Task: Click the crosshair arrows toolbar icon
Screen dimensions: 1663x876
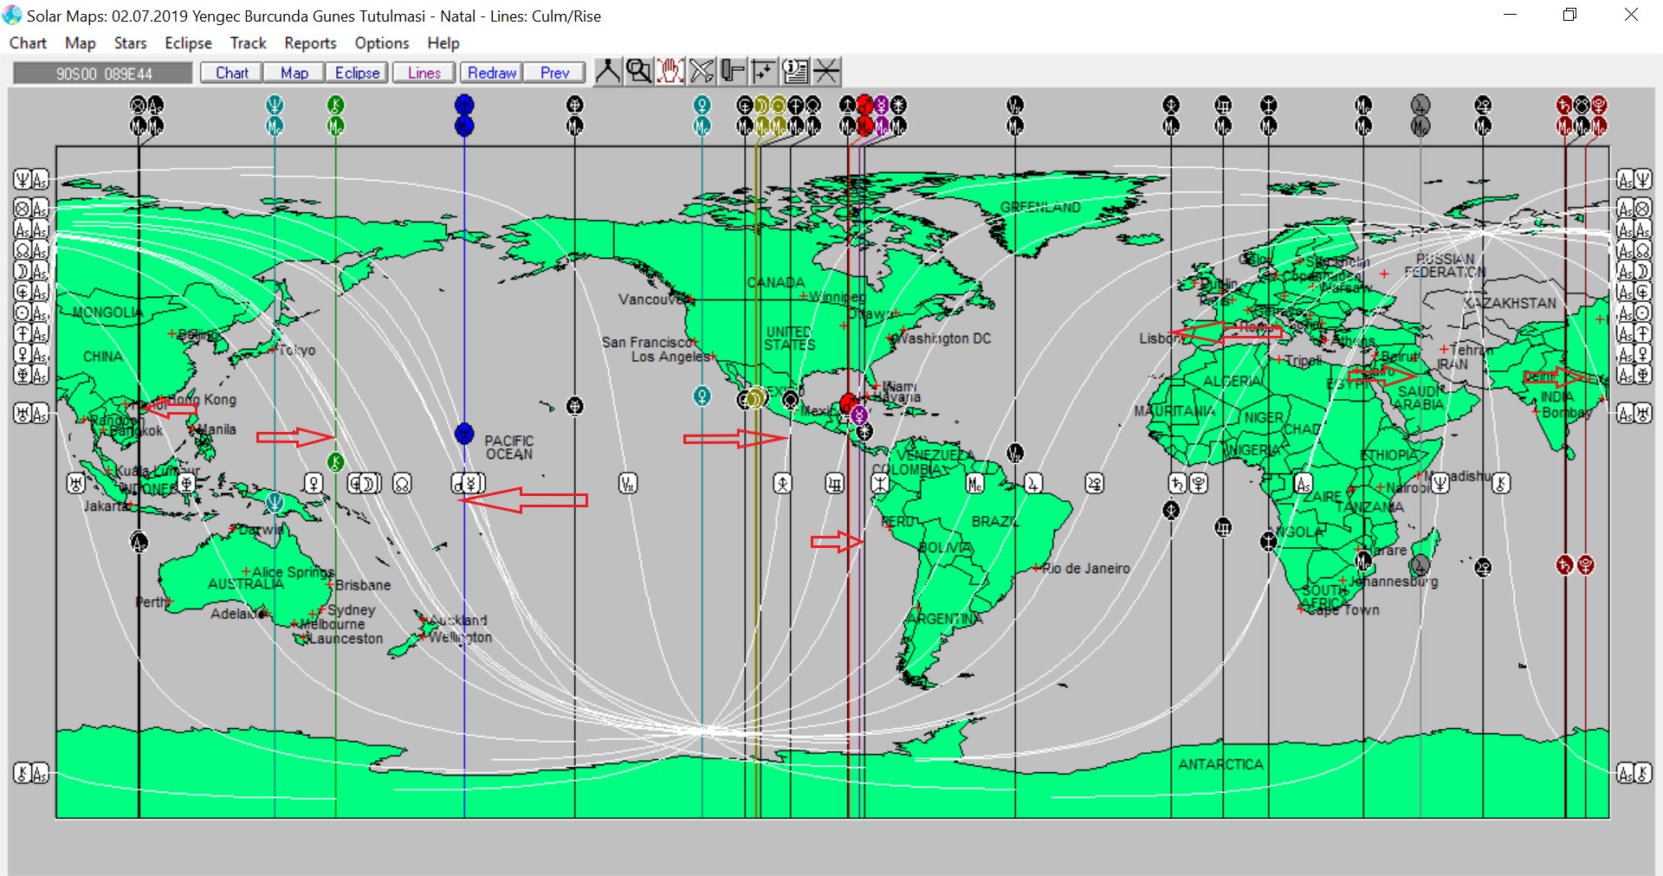Action: click(764, 71)
